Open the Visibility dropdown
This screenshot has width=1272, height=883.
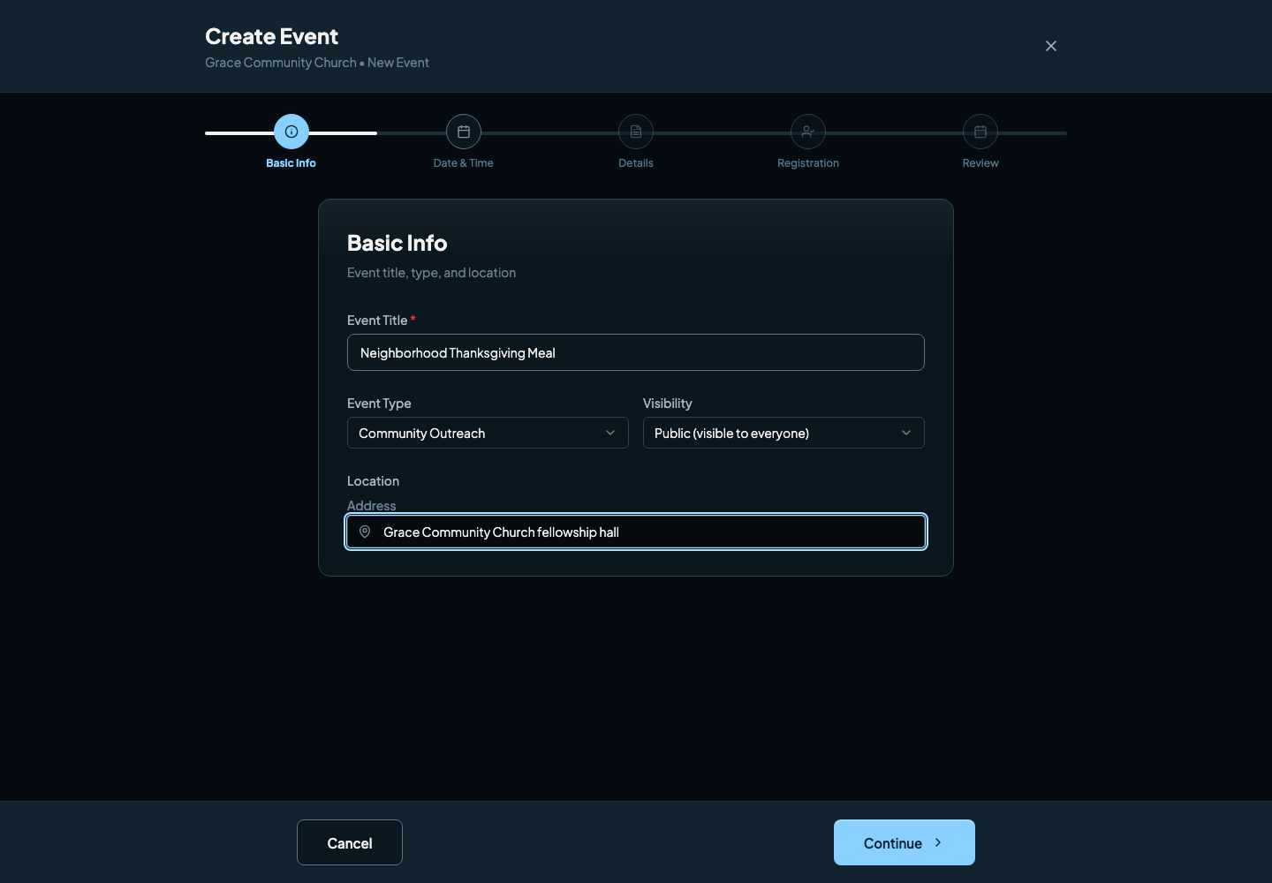[784, 433]
